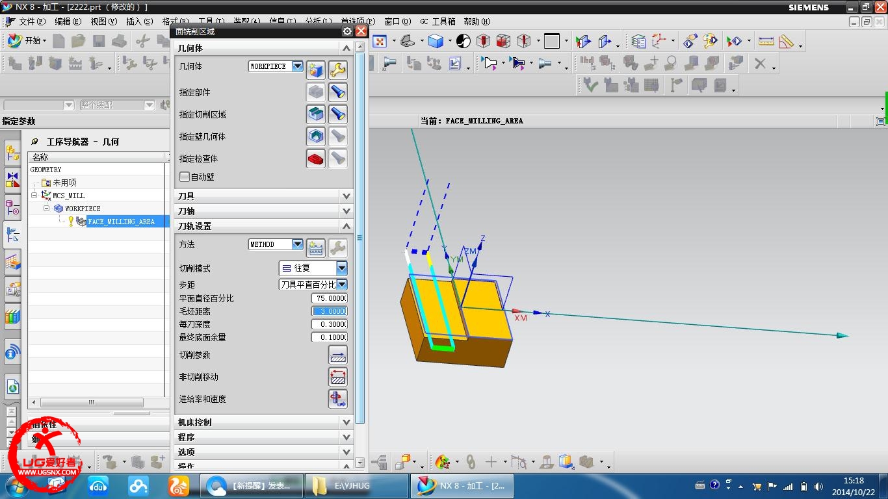
Task: Open the 【新提醒】发表 browser taskbar item
Action: [x=252, y=486]
